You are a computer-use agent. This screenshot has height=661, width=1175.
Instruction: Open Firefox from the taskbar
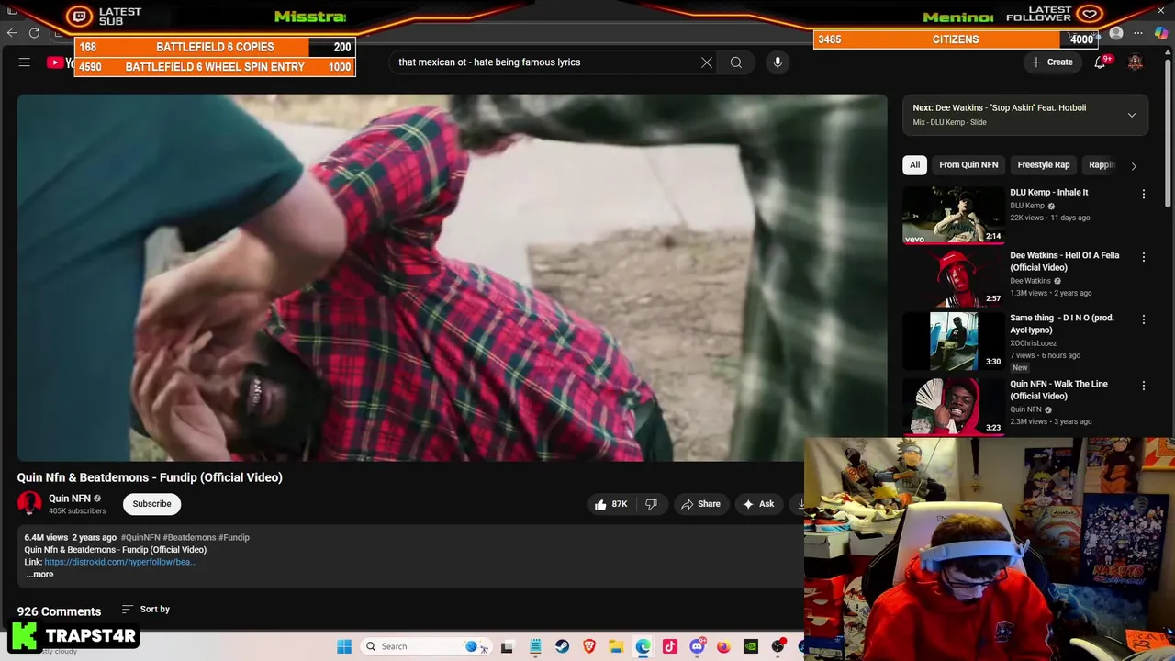pyautogui.click(x=723, y=646)
